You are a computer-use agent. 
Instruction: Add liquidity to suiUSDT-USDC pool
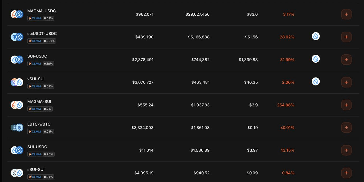346,37
